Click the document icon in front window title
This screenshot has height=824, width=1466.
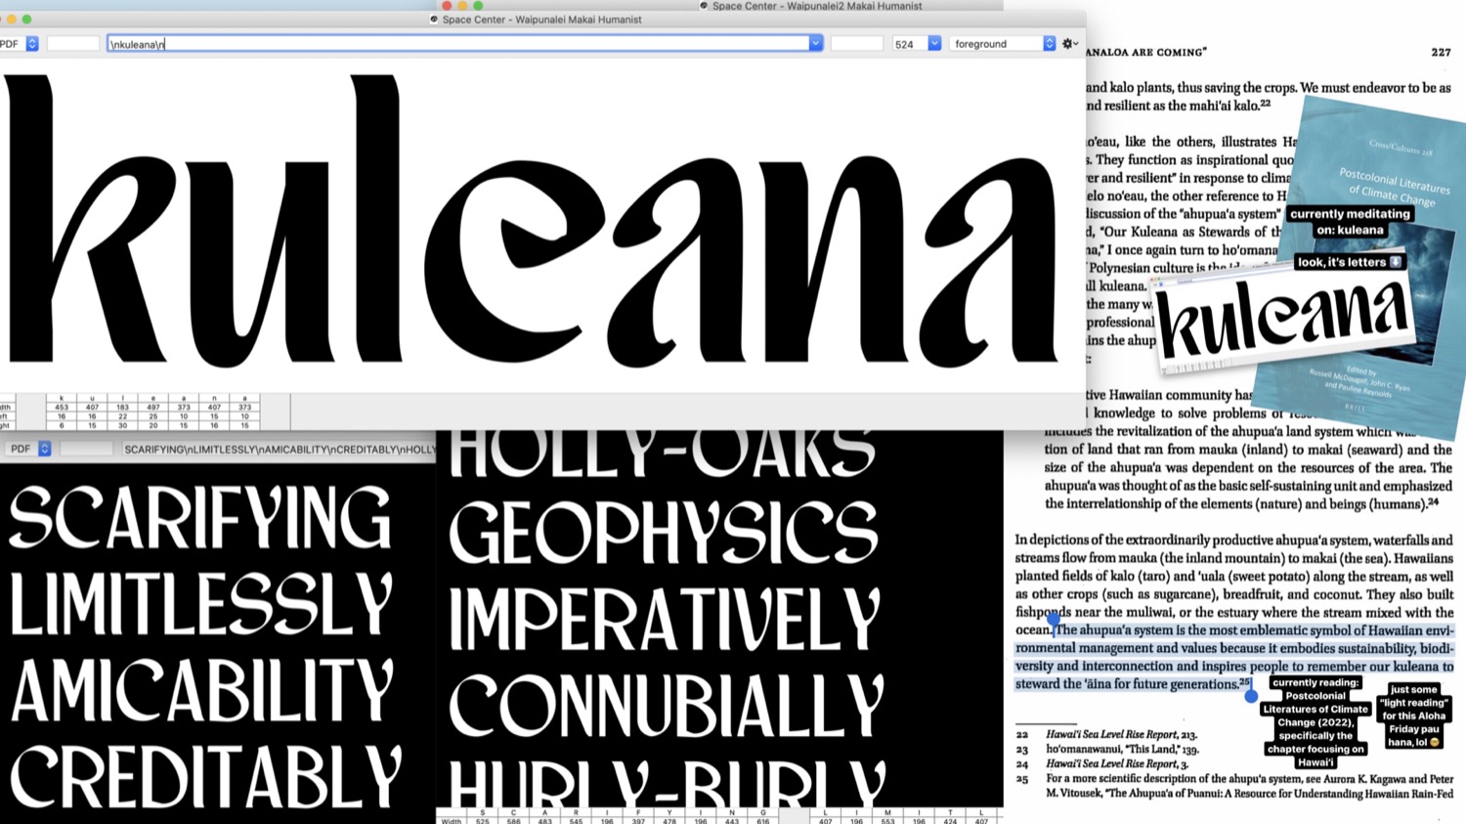pyautogui.click(x=434, y=20)
